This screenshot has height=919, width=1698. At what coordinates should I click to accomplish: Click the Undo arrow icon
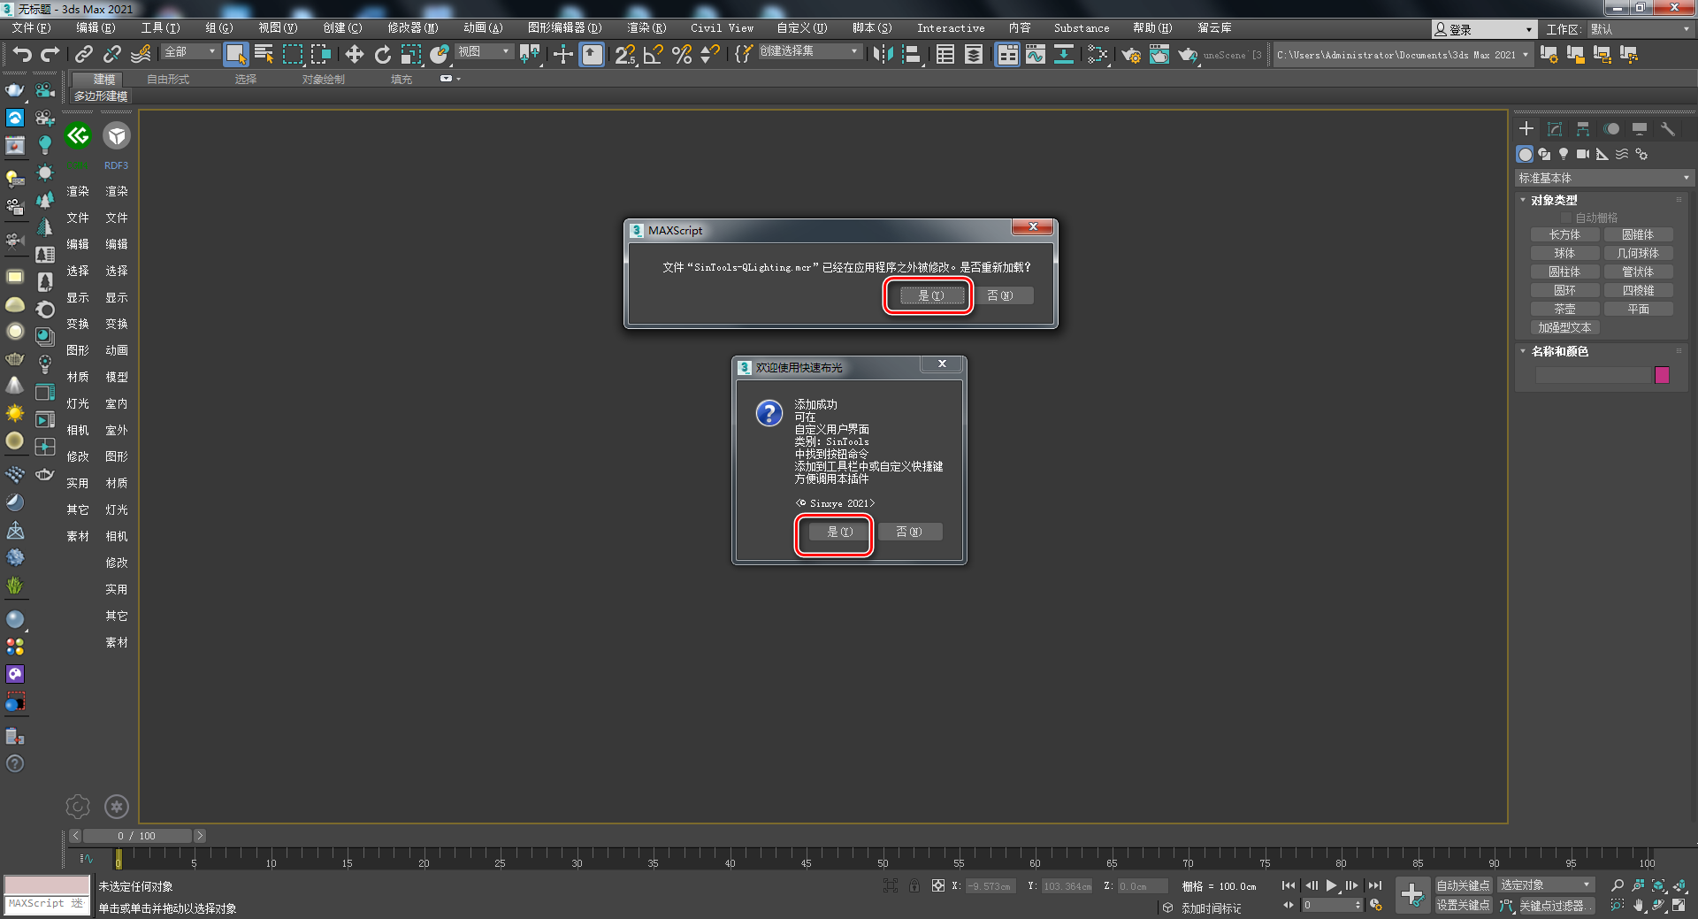click(21, 55)
